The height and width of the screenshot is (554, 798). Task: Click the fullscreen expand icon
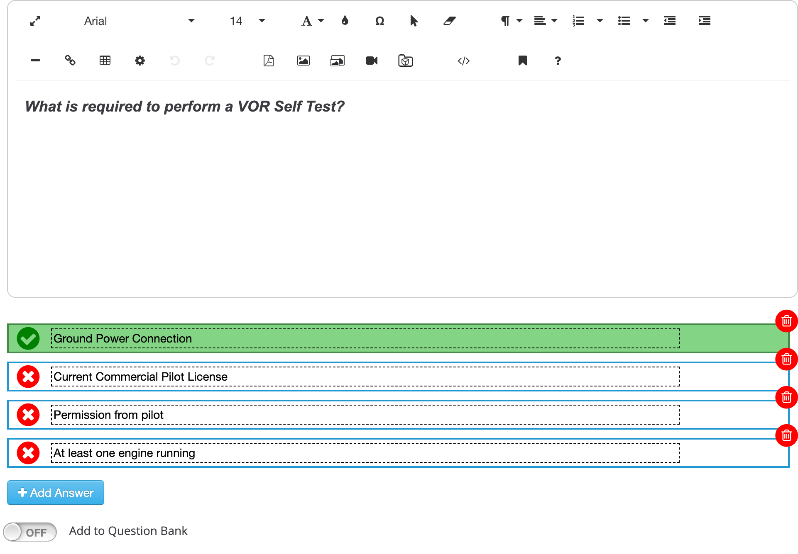coord(35,21)
